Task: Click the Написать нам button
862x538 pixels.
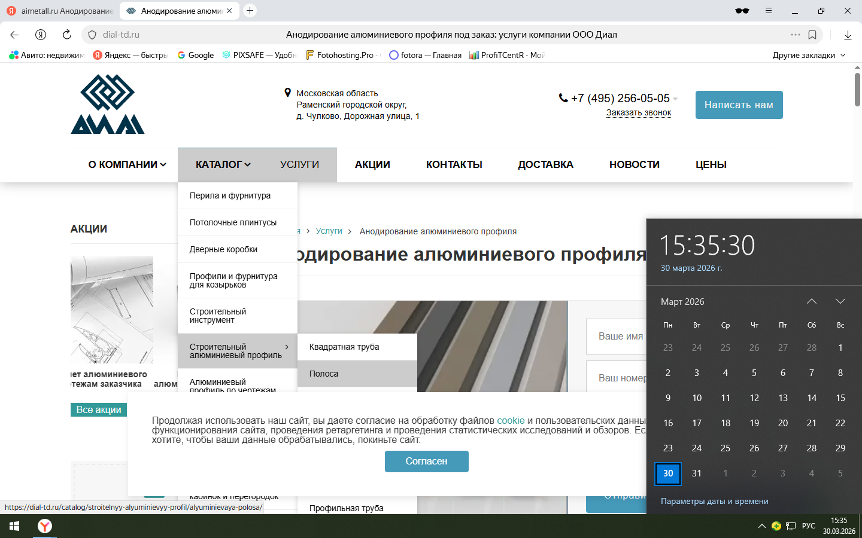Action: (x=739, y=105)
